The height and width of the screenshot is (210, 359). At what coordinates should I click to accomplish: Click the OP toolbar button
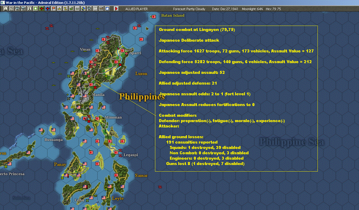[95, 9]
